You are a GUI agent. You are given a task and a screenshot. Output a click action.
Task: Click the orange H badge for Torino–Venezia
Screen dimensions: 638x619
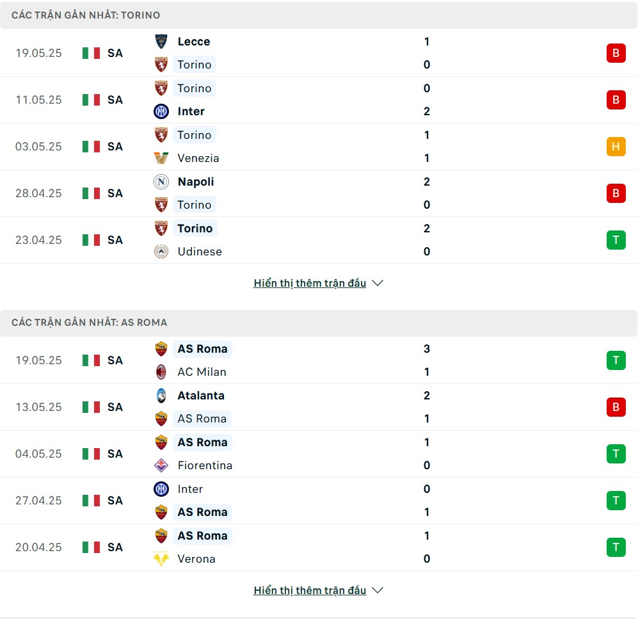(x=616, y=147)
